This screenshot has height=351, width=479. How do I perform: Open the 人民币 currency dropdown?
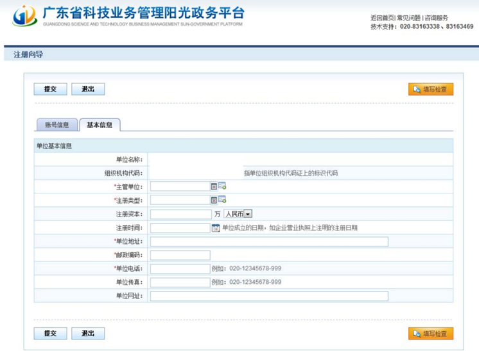248,214
